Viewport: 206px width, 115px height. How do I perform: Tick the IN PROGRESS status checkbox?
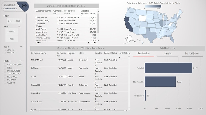[5, 71]
